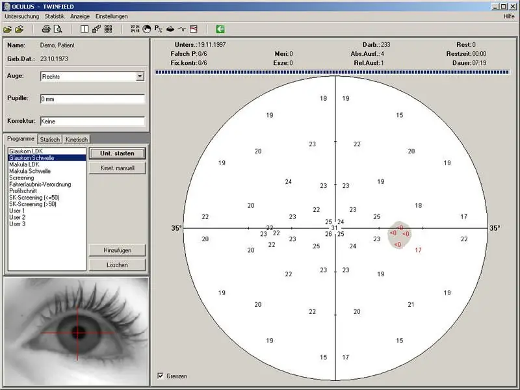Click the green back arrow icon
This screenshot has width=520, height=390.
coord(220,29)
